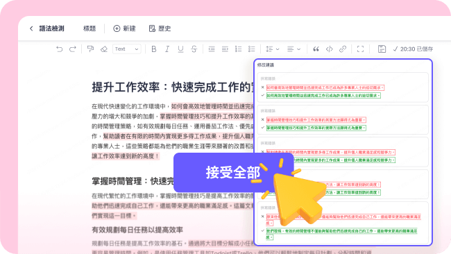
Task: Insert a block quote
Action: coord(316,49)
